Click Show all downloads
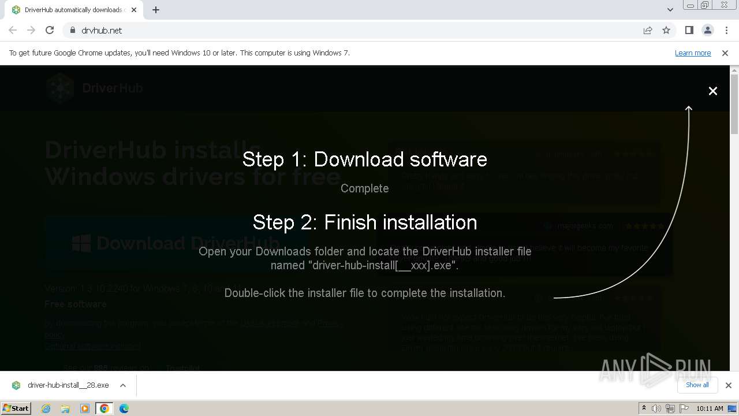Viewport: 739px width, 416px height. (x=697, y=385)
